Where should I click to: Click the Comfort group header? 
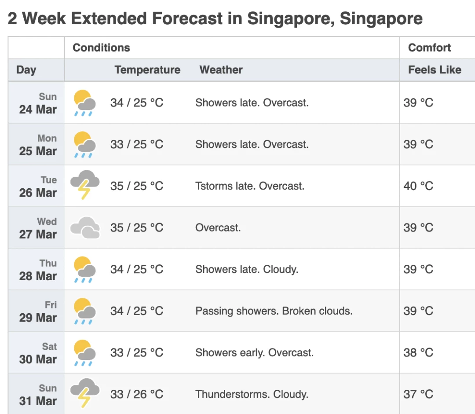click(x=429, y=48)
